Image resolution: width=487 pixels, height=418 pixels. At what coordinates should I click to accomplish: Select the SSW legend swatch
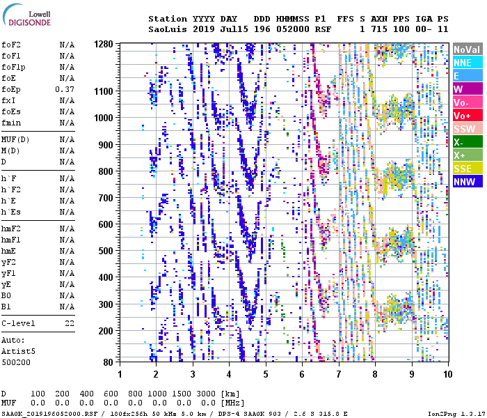pos(468,128)
